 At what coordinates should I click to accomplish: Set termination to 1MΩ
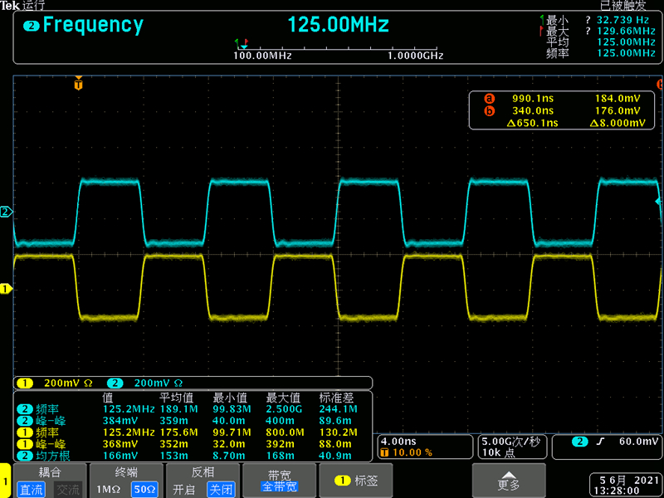click(x=108, y=490)
